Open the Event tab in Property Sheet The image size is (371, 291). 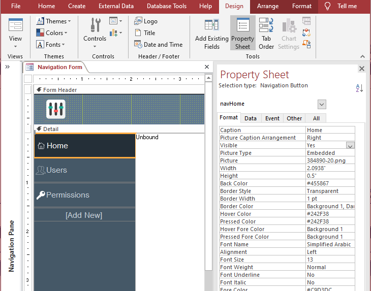[x=272, y=118]
